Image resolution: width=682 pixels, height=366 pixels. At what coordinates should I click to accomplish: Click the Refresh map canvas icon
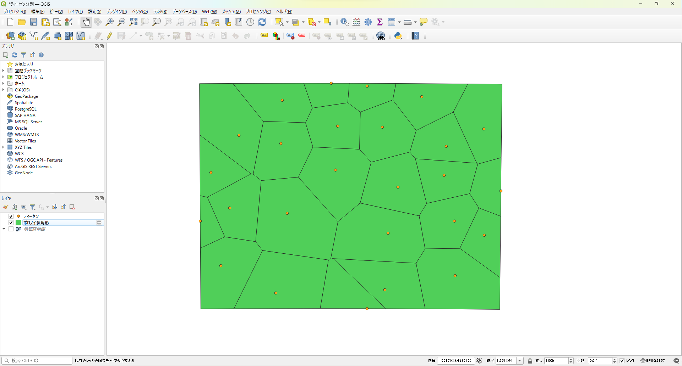tap(262, 22)
